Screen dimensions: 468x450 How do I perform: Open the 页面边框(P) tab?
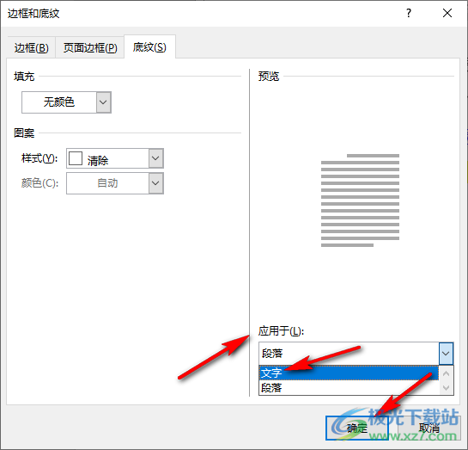pos(90,47)
